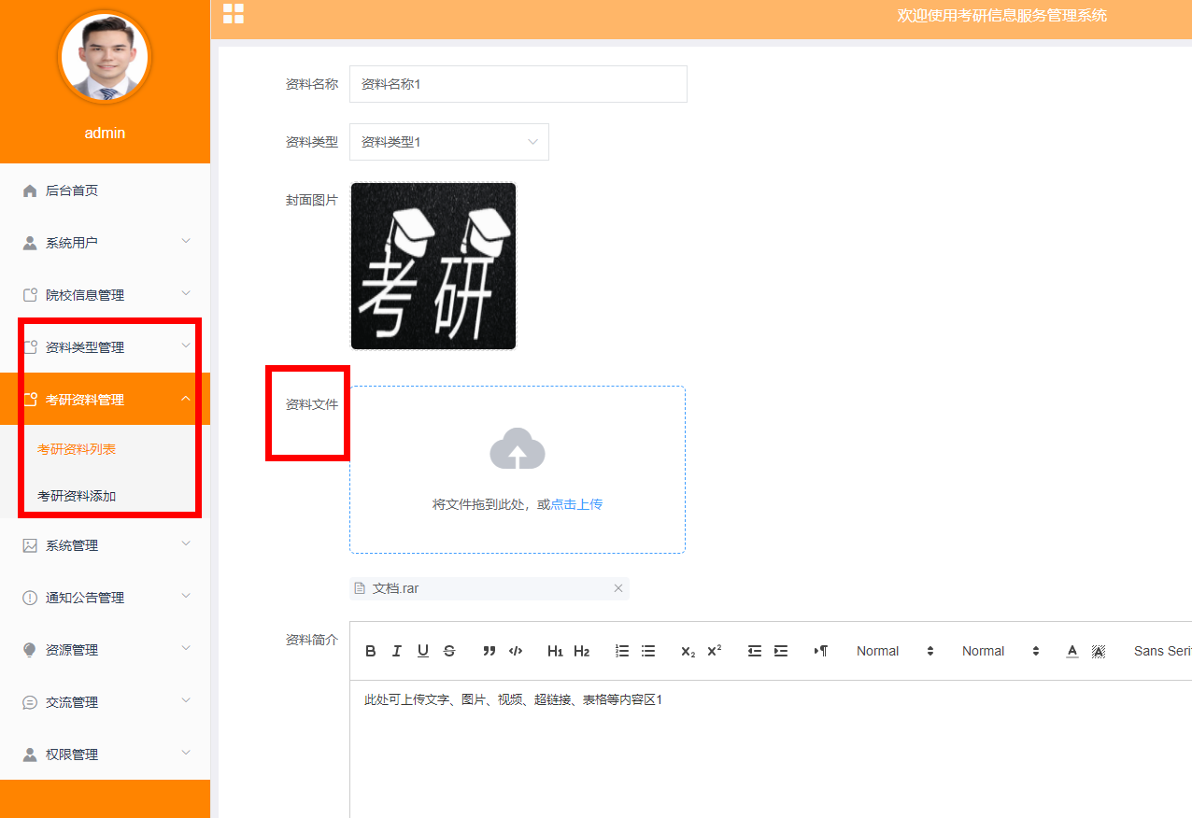
Task: Collapse the 考研资料管理 menu
Action: (x=105, y=400)
